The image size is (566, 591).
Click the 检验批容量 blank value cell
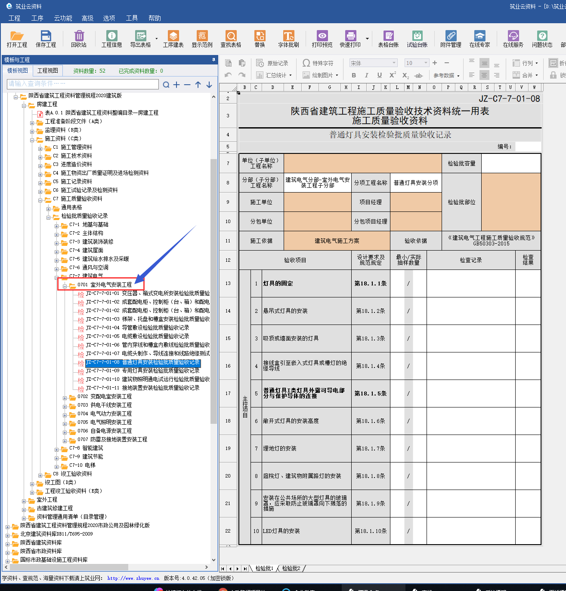tap(510, 163)
